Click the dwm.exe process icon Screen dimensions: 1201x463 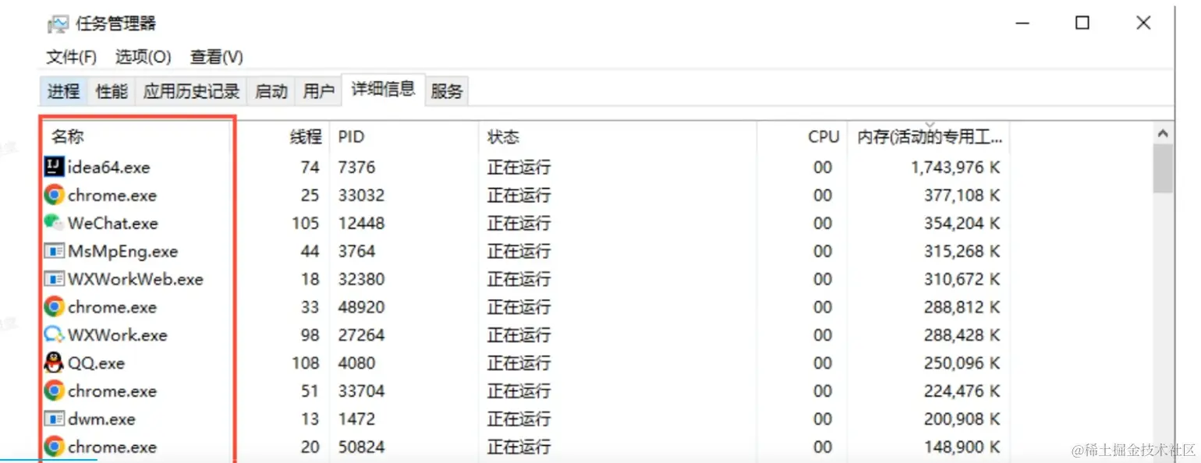click(54, 419)
